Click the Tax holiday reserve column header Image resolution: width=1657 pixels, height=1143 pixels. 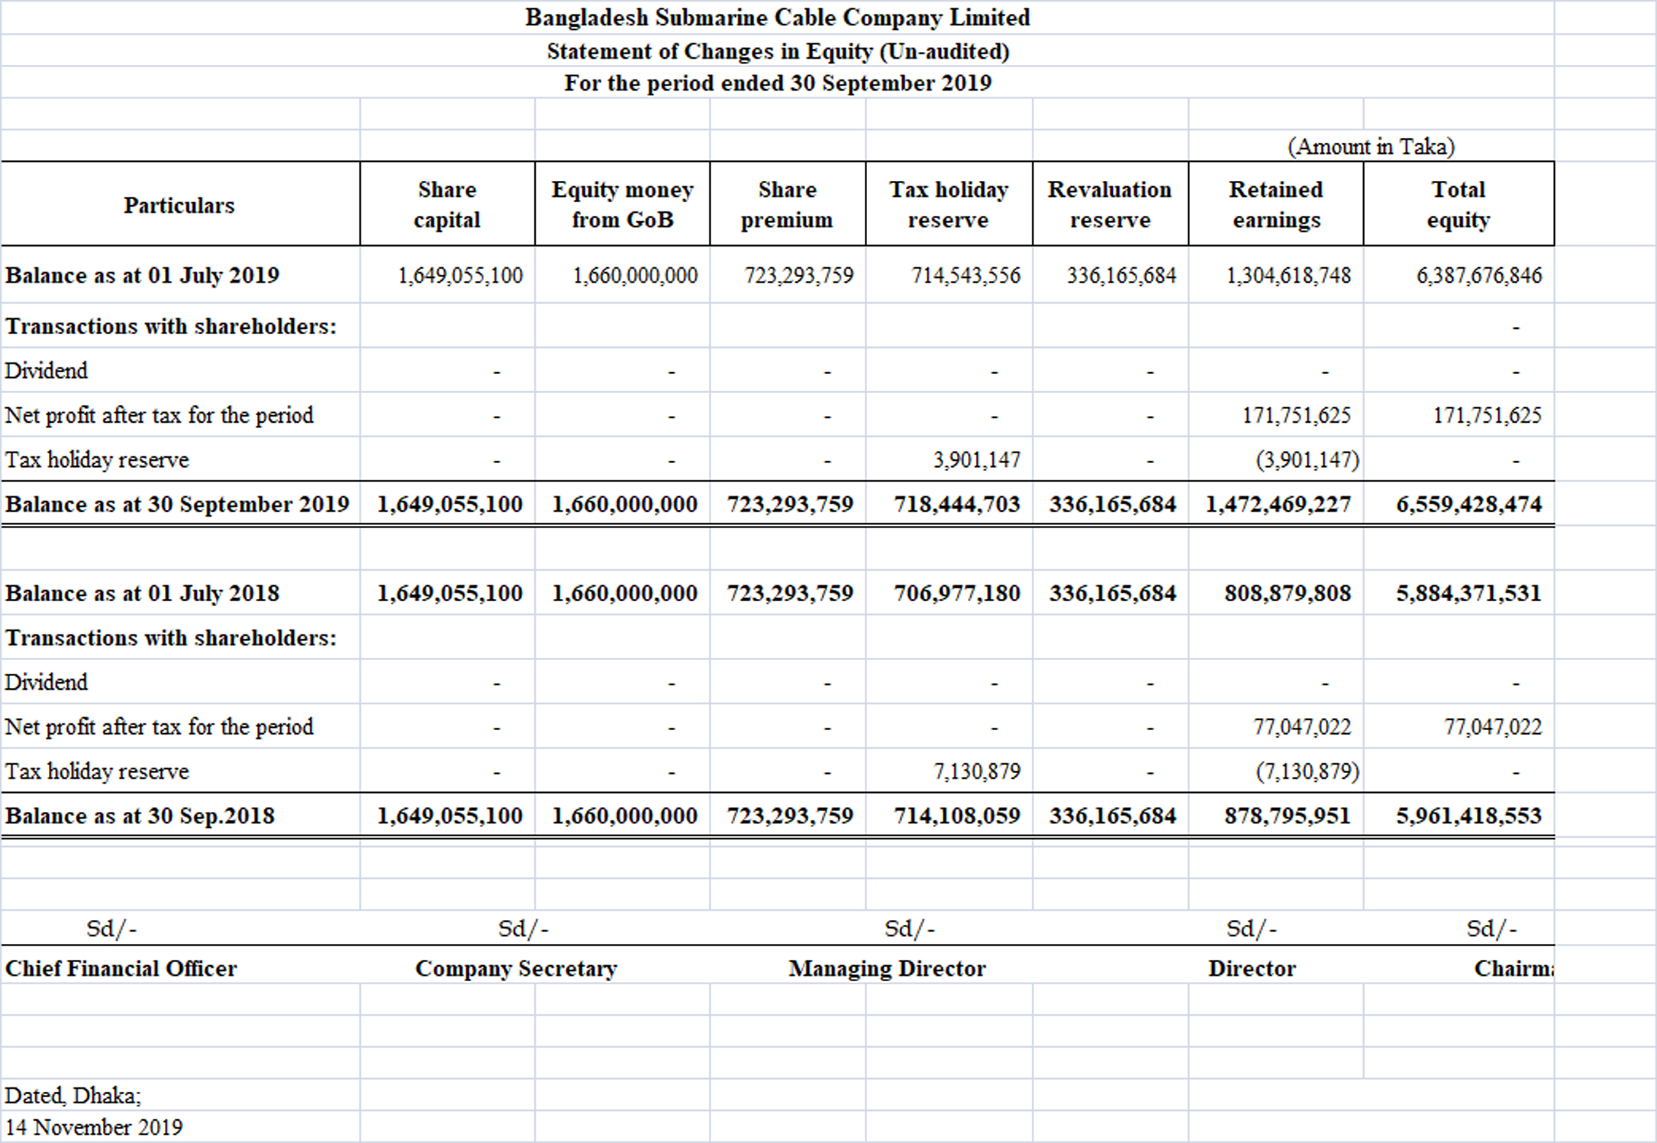pos(948,204)
